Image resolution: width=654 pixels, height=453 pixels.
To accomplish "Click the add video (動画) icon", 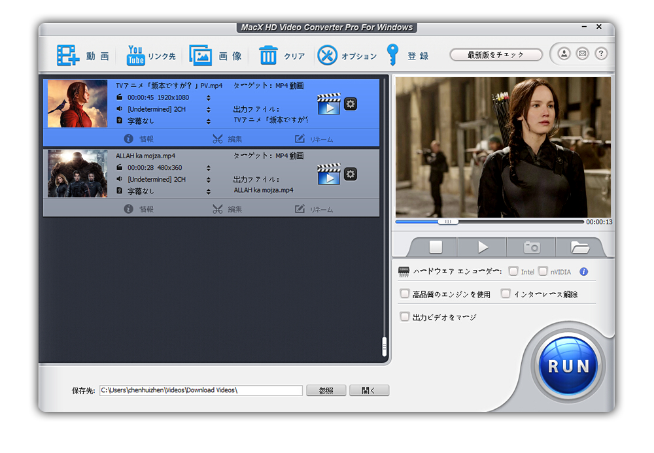I will coord(68,56).
